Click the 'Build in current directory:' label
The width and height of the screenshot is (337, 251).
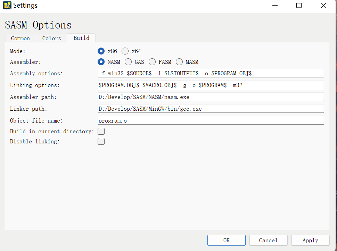click(x=52, y=132)
